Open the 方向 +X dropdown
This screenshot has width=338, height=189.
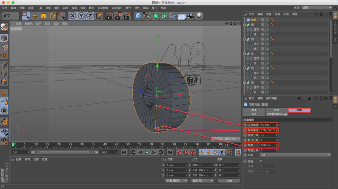(295, 155)
